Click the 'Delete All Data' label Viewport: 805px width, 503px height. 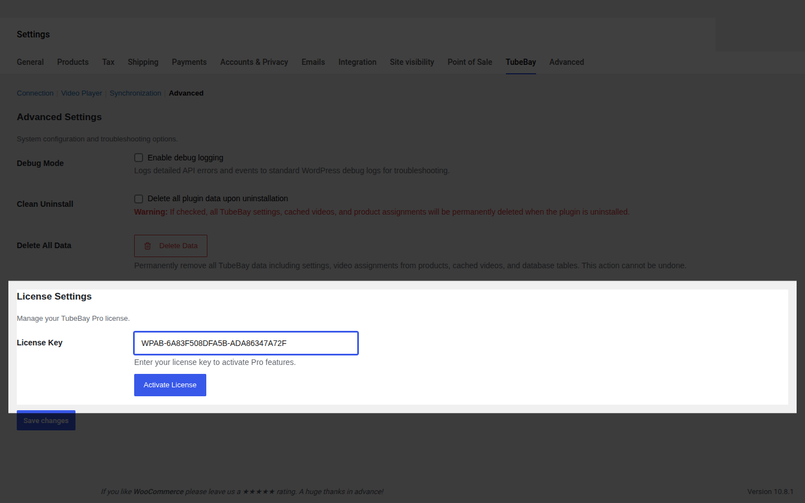click(44, 245)
